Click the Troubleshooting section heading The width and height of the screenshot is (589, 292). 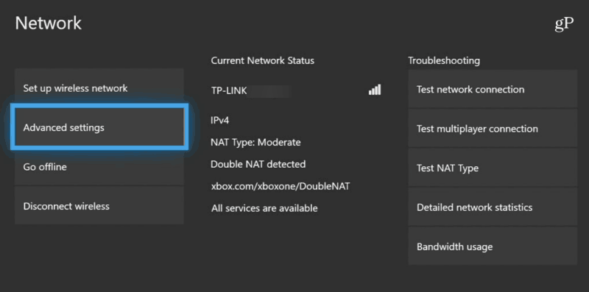pos(444,60)
